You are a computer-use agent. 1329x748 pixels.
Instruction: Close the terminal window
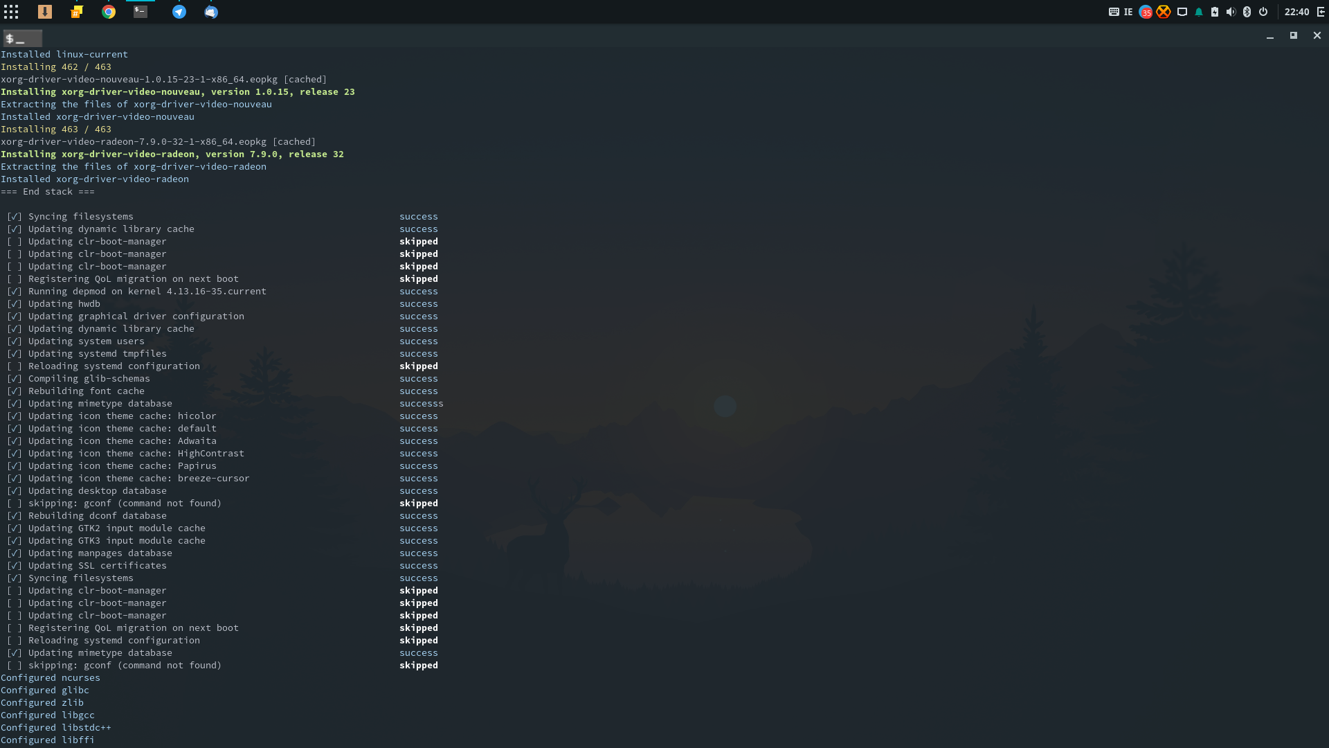click(x=1317, y=35)
